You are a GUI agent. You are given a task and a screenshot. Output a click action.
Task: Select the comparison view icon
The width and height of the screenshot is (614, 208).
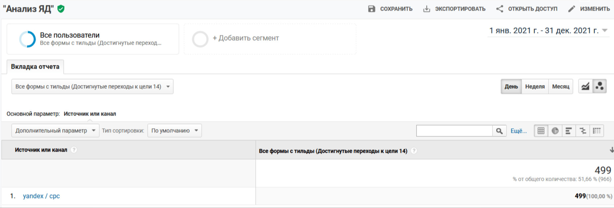pos(583,131)
